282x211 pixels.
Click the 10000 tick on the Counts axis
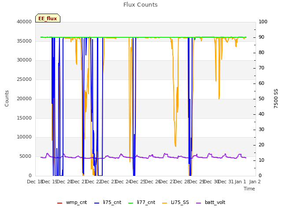[x=24, y=137]
